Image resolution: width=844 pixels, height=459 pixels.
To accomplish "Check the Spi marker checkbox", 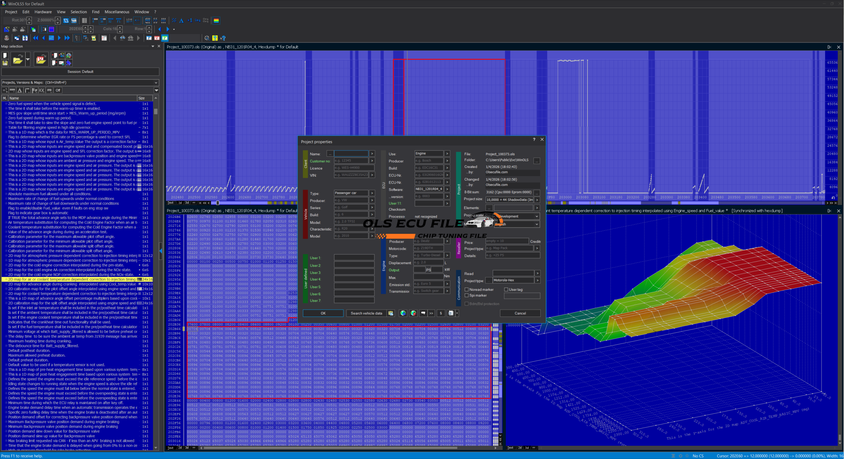I will 467,295.
